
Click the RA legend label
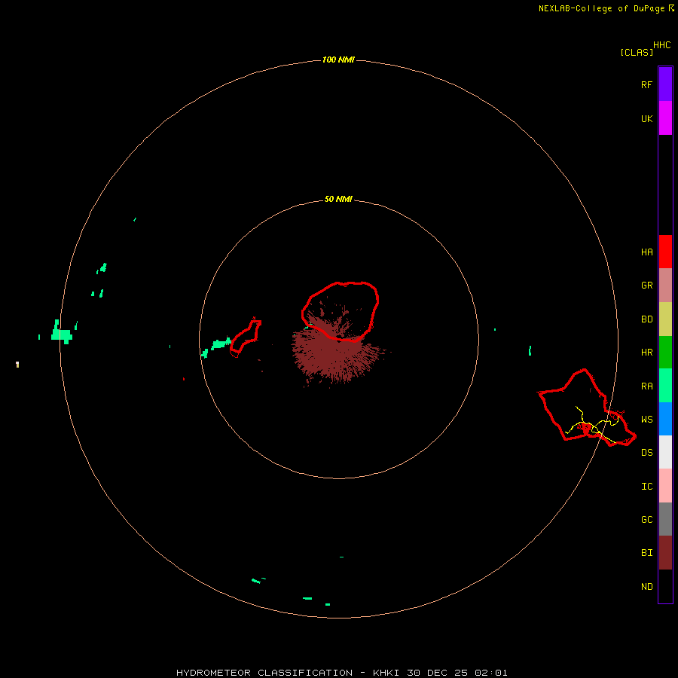646,386
